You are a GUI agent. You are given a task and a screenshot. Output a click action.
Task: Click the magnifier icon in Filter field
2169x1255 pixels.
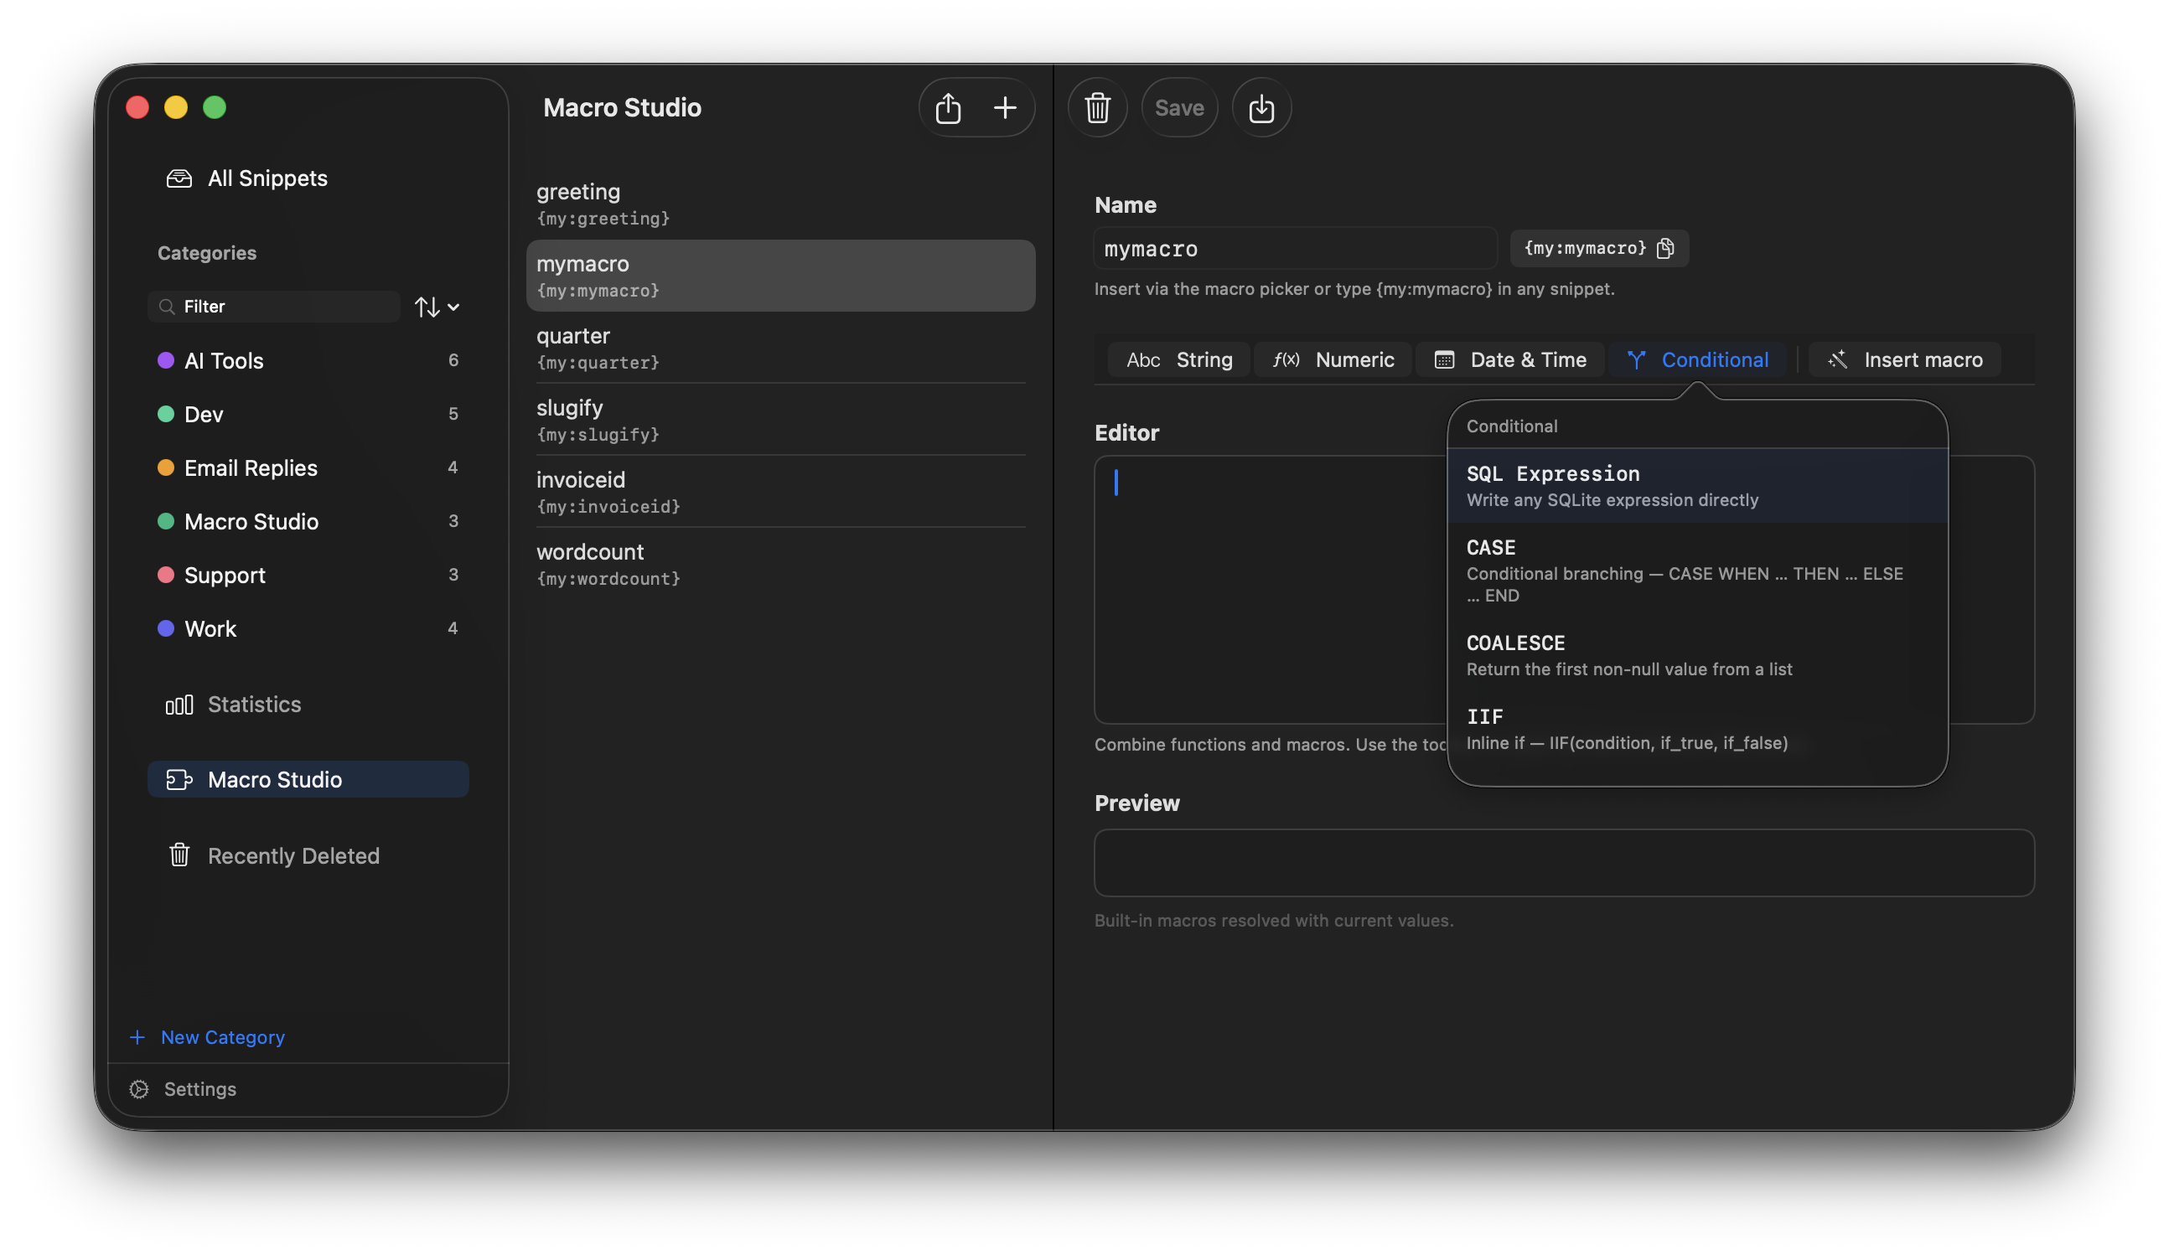click(167, 307)
